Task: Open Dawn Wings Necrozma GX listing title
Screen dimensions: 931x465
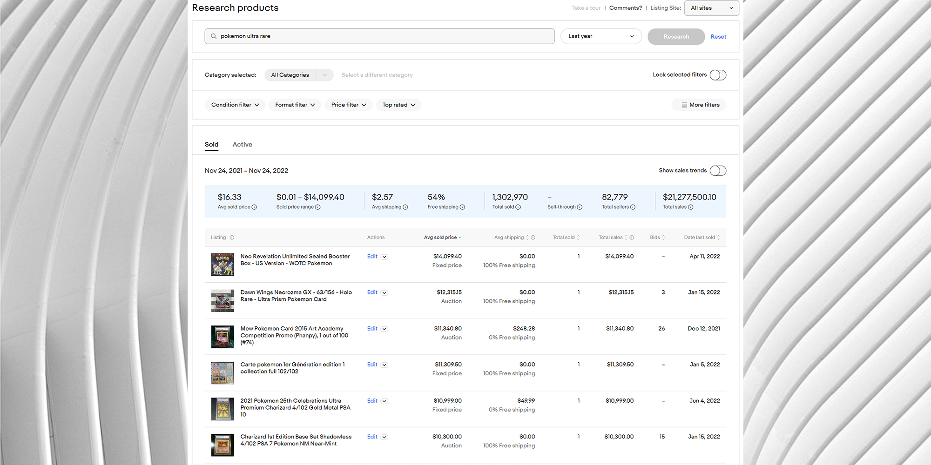Action: (296, 296)
